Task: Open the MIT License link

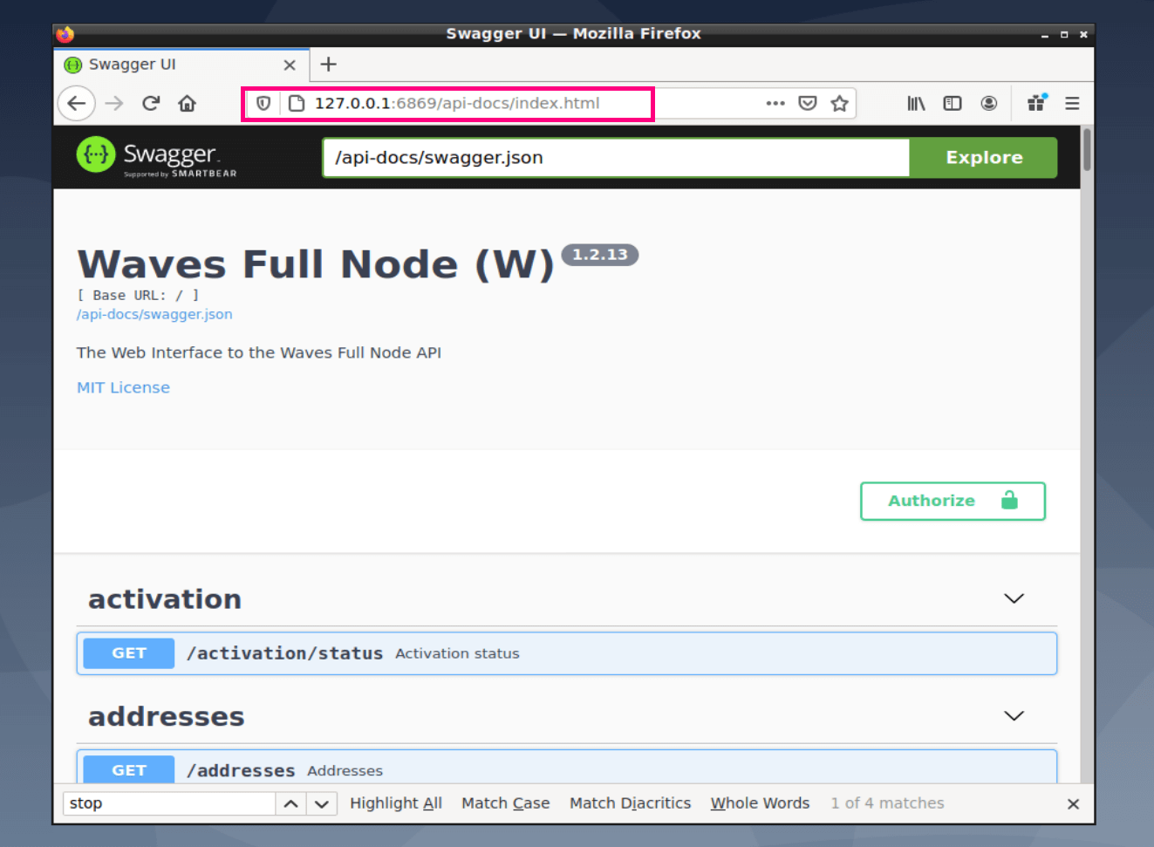Action: [x=123, y=387]
